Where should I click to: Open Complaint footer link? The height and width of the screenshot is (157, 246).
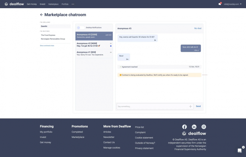140,133
